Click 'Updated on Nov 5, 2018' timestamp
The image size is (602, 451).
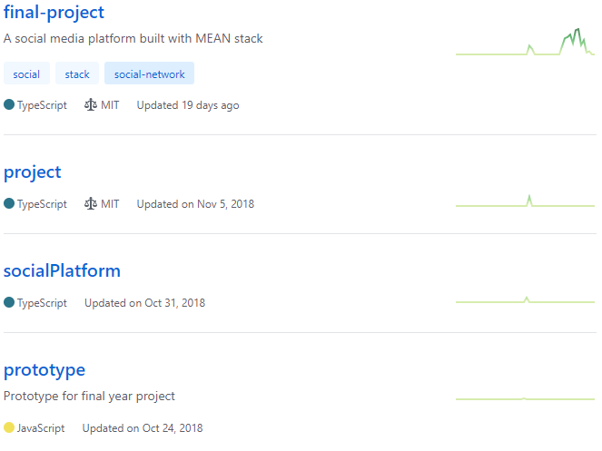[x=195, y=204]
